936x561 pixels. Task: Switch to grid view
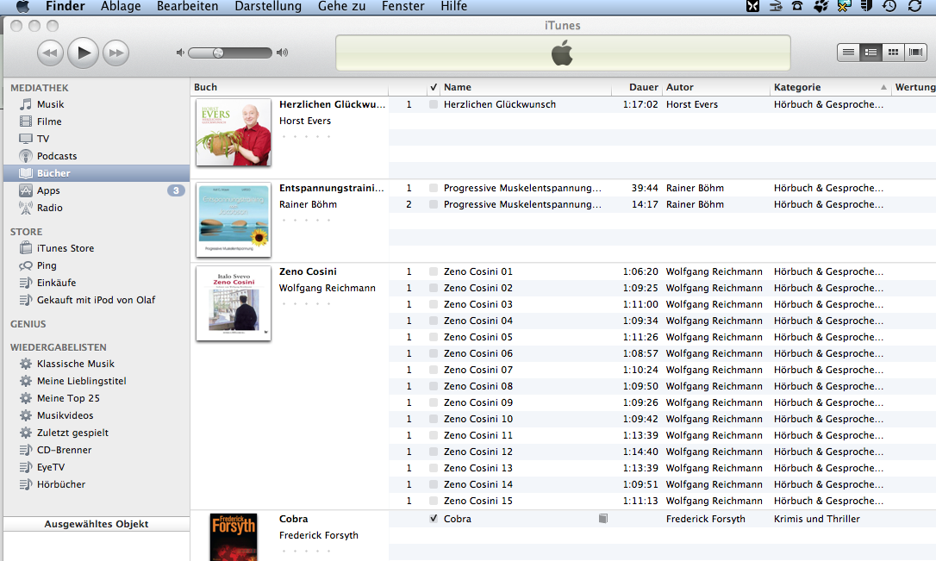coord(893,53)
